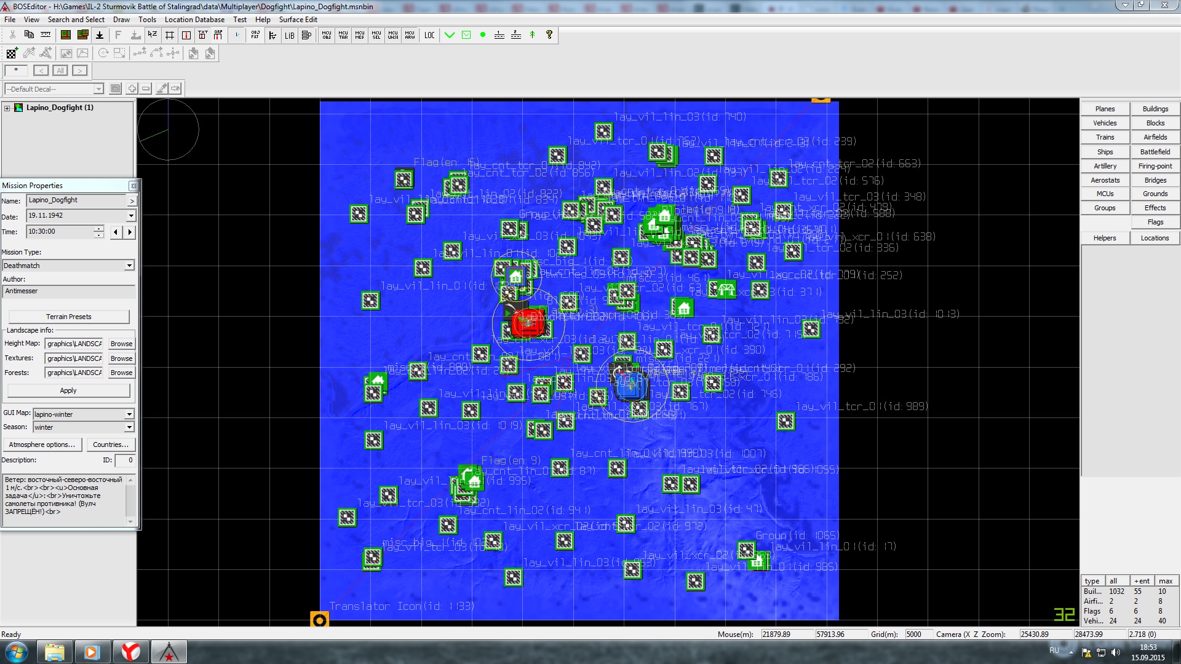Click the decal minus remove icon

pos(146,89)
